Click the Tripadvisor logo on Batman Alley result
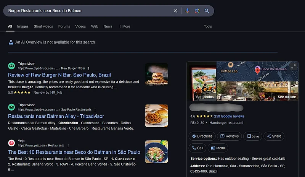Viewport: 305px width, 177px height. 11,107
